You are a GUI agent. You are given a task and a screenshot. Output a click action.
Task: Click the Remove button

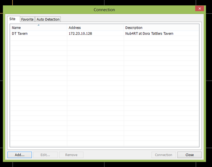(x=71, y=155)
